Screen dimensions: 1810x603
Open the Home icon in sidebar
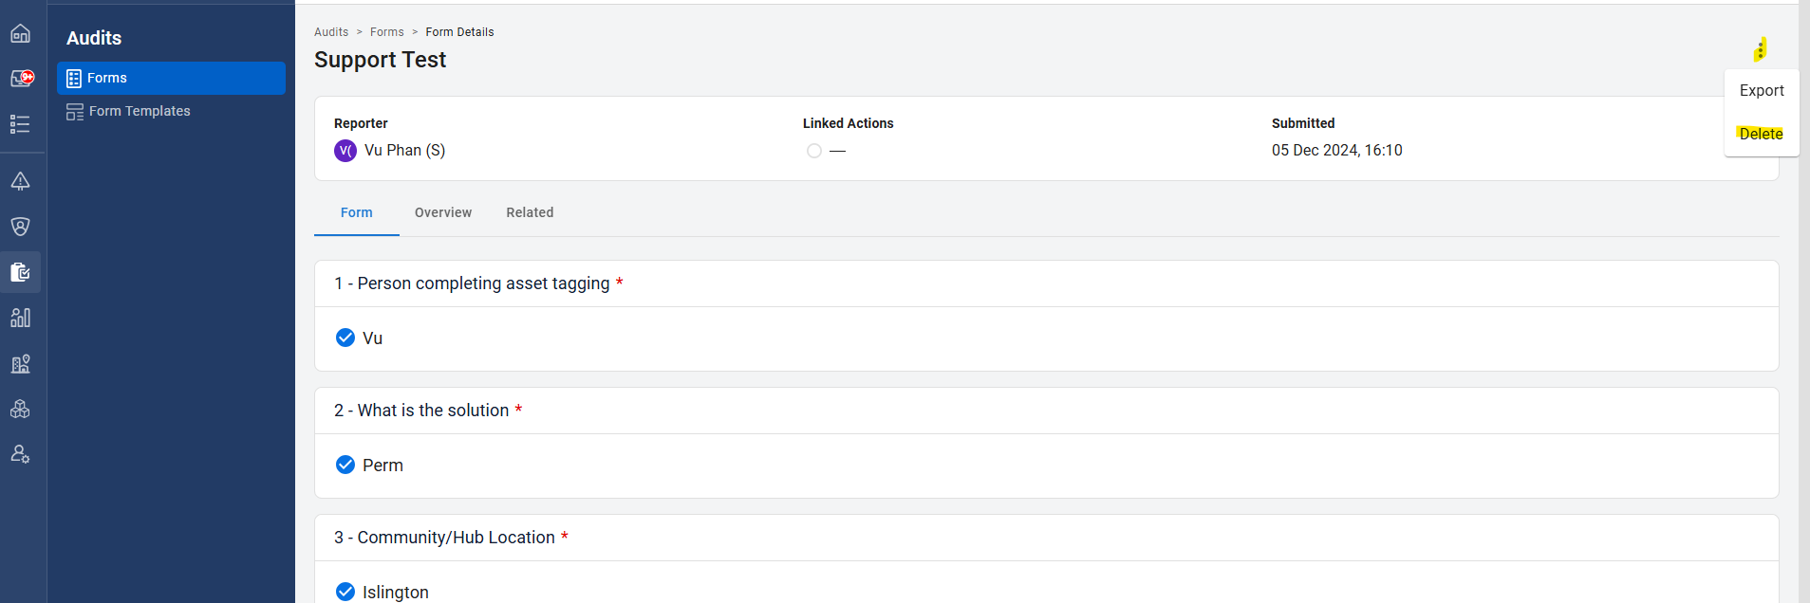click(21, 34)
